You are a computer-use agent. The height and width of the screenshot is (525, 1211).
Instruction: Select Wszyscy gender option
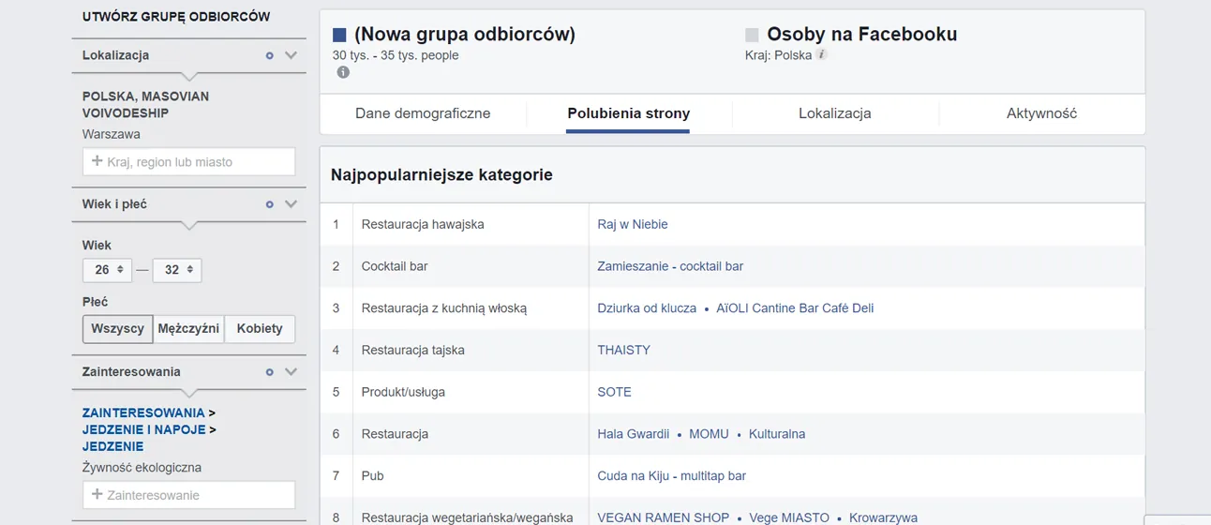pyautogui.click(x=118, y=329)
